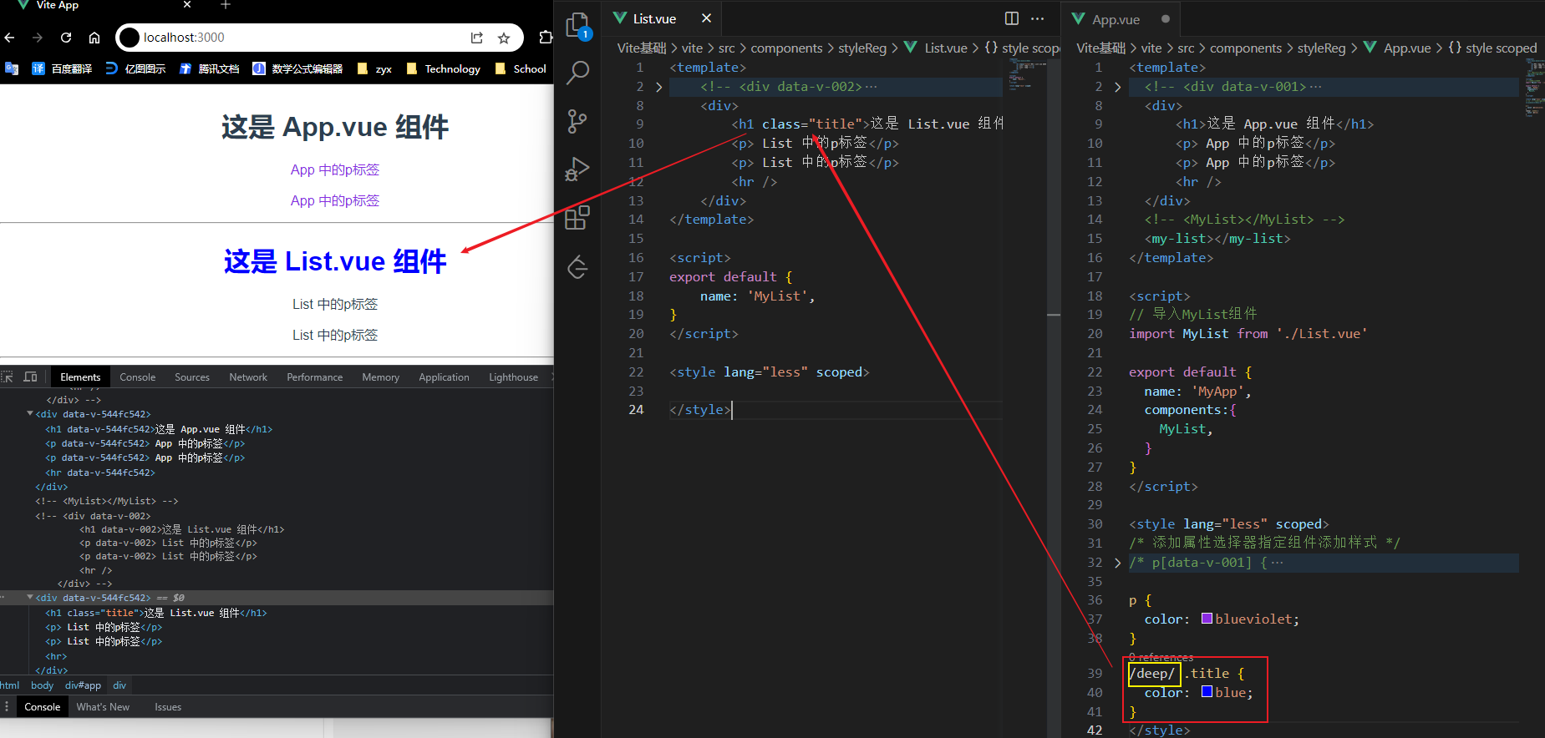Go forward in browser
1545x738 pixels.
pos(38,38)
